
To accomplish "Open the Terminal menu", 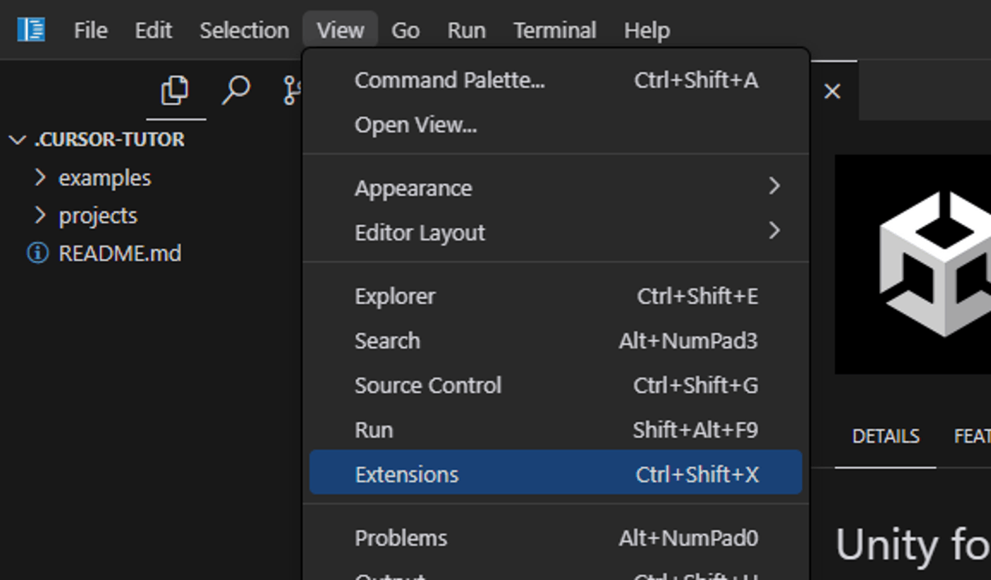I will tap(555, 30).
